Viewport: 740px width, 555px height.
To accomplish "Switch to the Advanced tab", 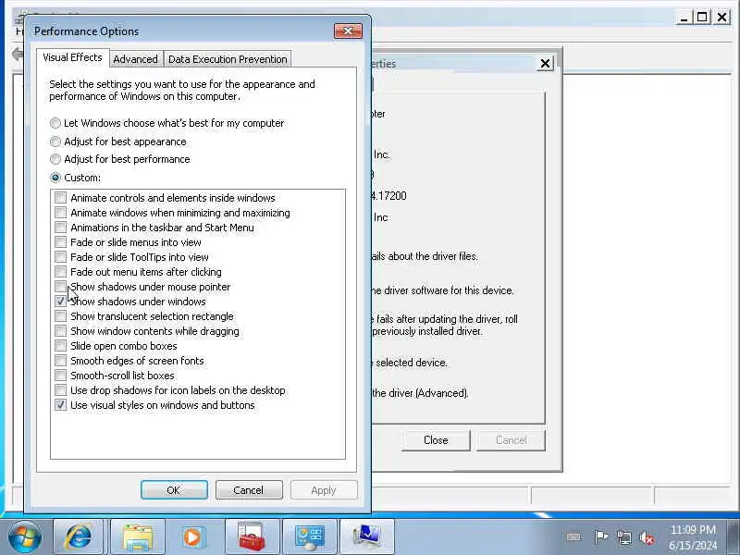I will click(x=135, y=59).
